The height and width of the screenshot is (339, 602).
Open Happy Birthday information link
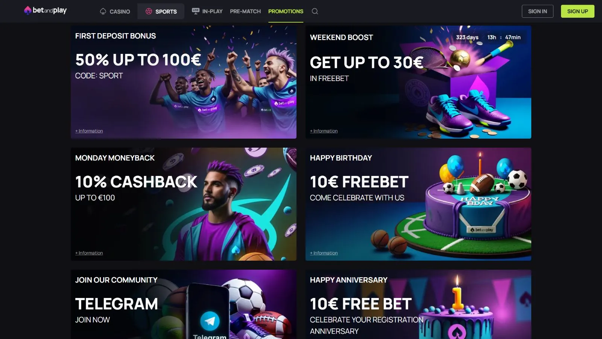coord(324,253)
